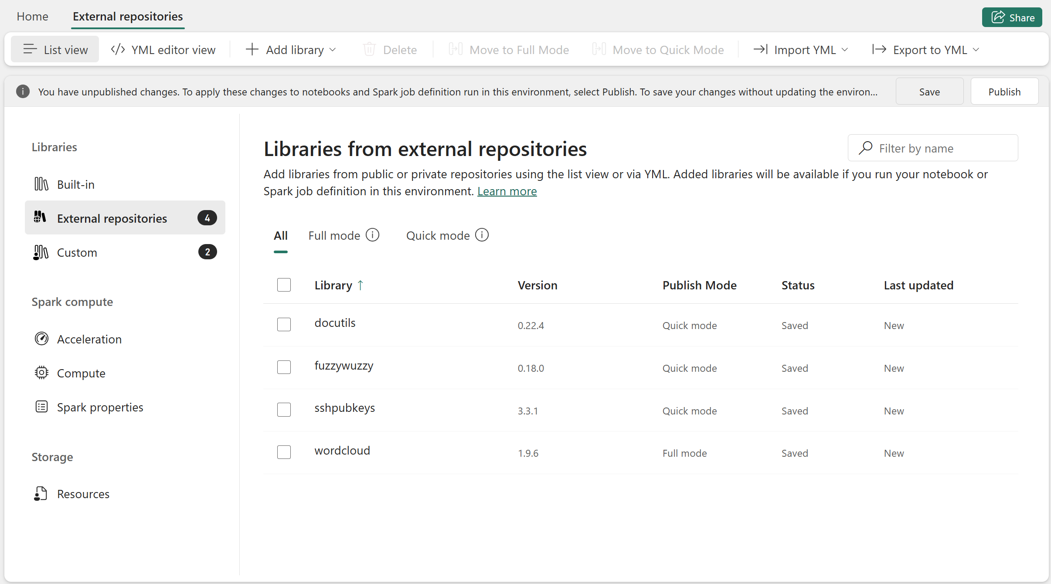Select the wordcloud library checkbox

(283, 452)
